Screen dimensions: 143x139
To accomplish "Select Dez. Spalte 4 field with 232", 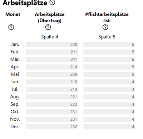I will tap(52, 127).
